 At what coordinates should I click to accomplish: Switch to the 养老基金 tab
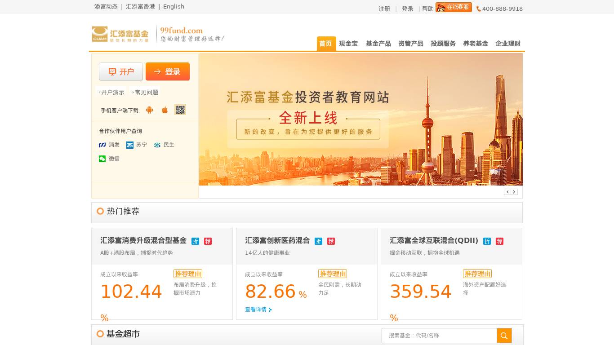pyautogui.click(x=476, y=44)
